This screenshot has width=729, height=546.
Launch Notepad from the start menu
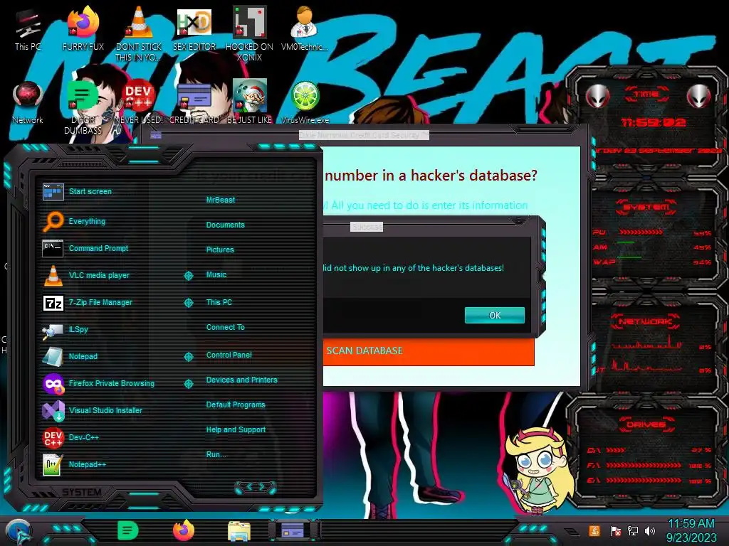[x=70, y=357]
